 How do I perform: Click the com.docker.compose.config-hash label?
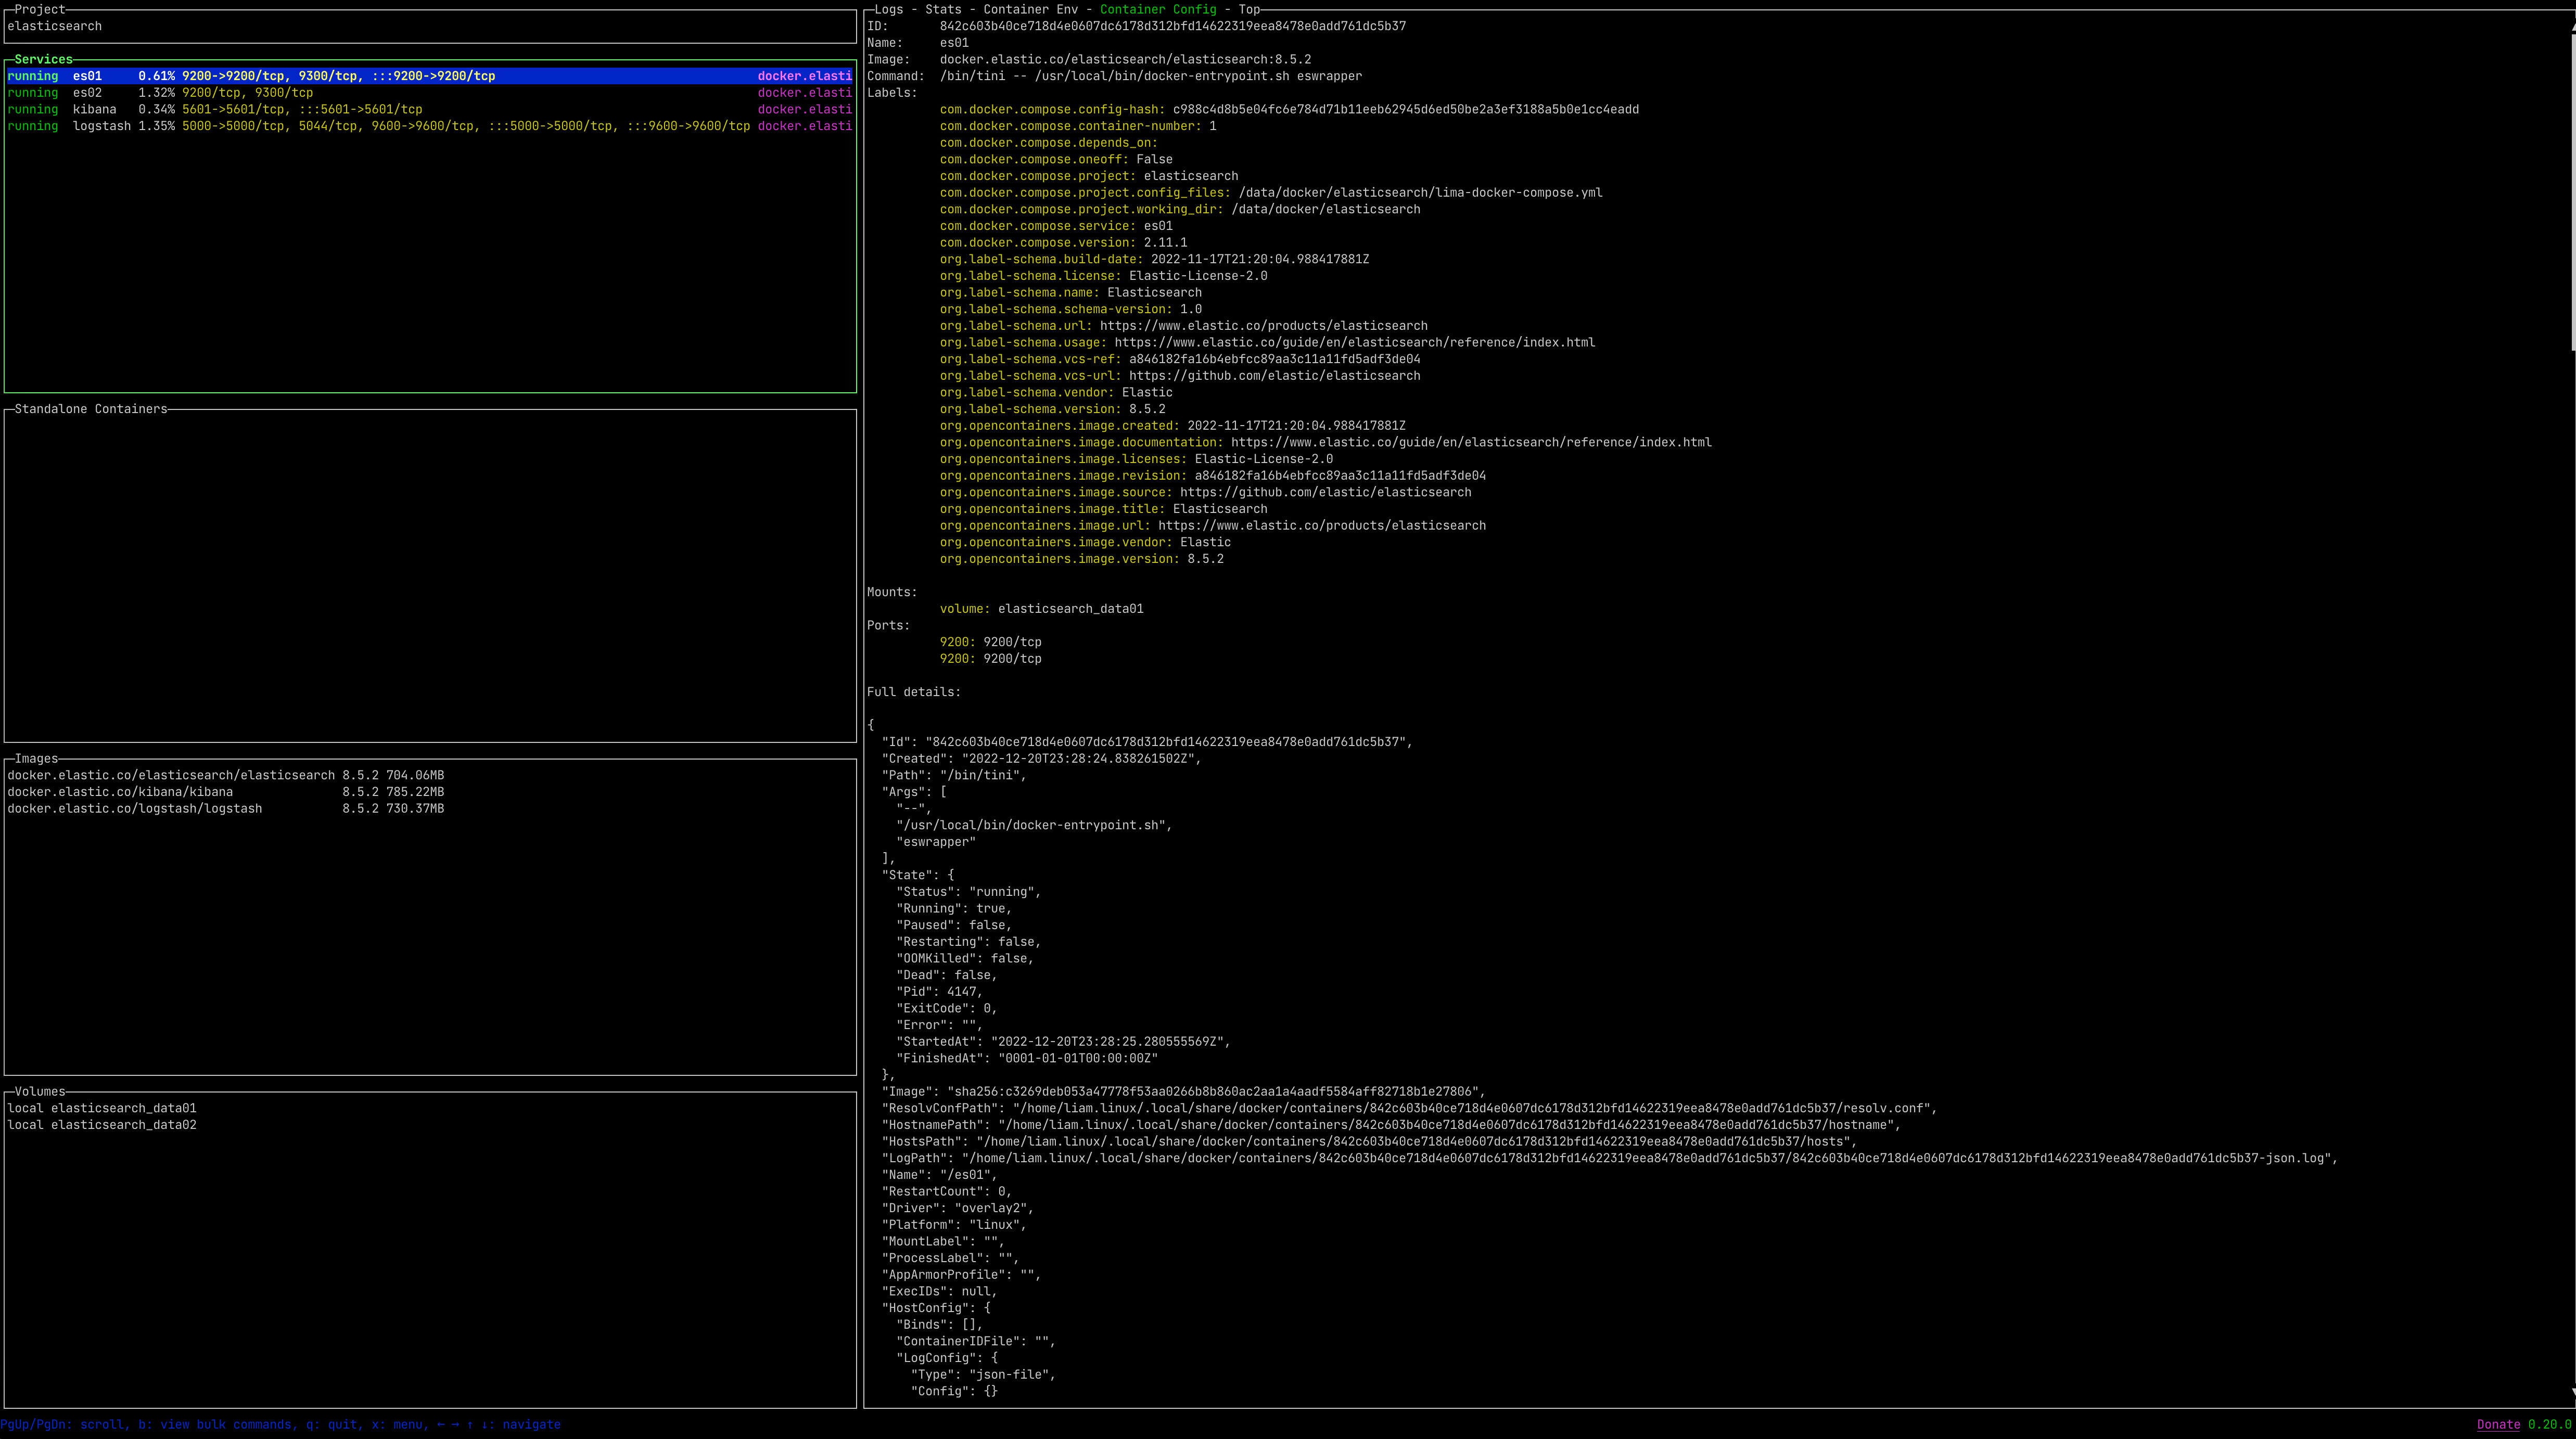(x=1052, y=109)
